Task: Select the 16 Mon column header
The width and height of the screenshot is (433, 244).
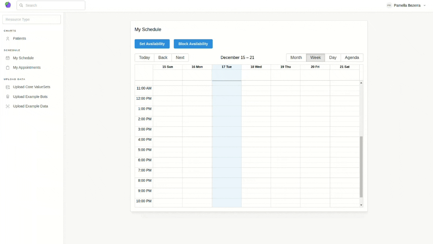Action: [x=197, y=67]
